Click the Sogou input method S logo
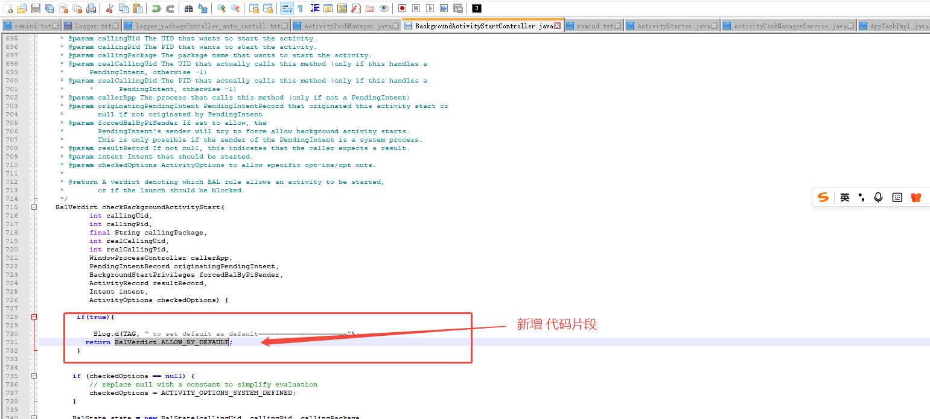Screen dimensions: 930x419 (823, 197)
